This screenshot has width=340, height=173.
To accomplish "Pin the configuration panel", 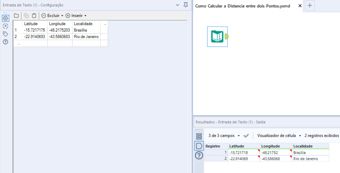I will (x=186, y=5).
